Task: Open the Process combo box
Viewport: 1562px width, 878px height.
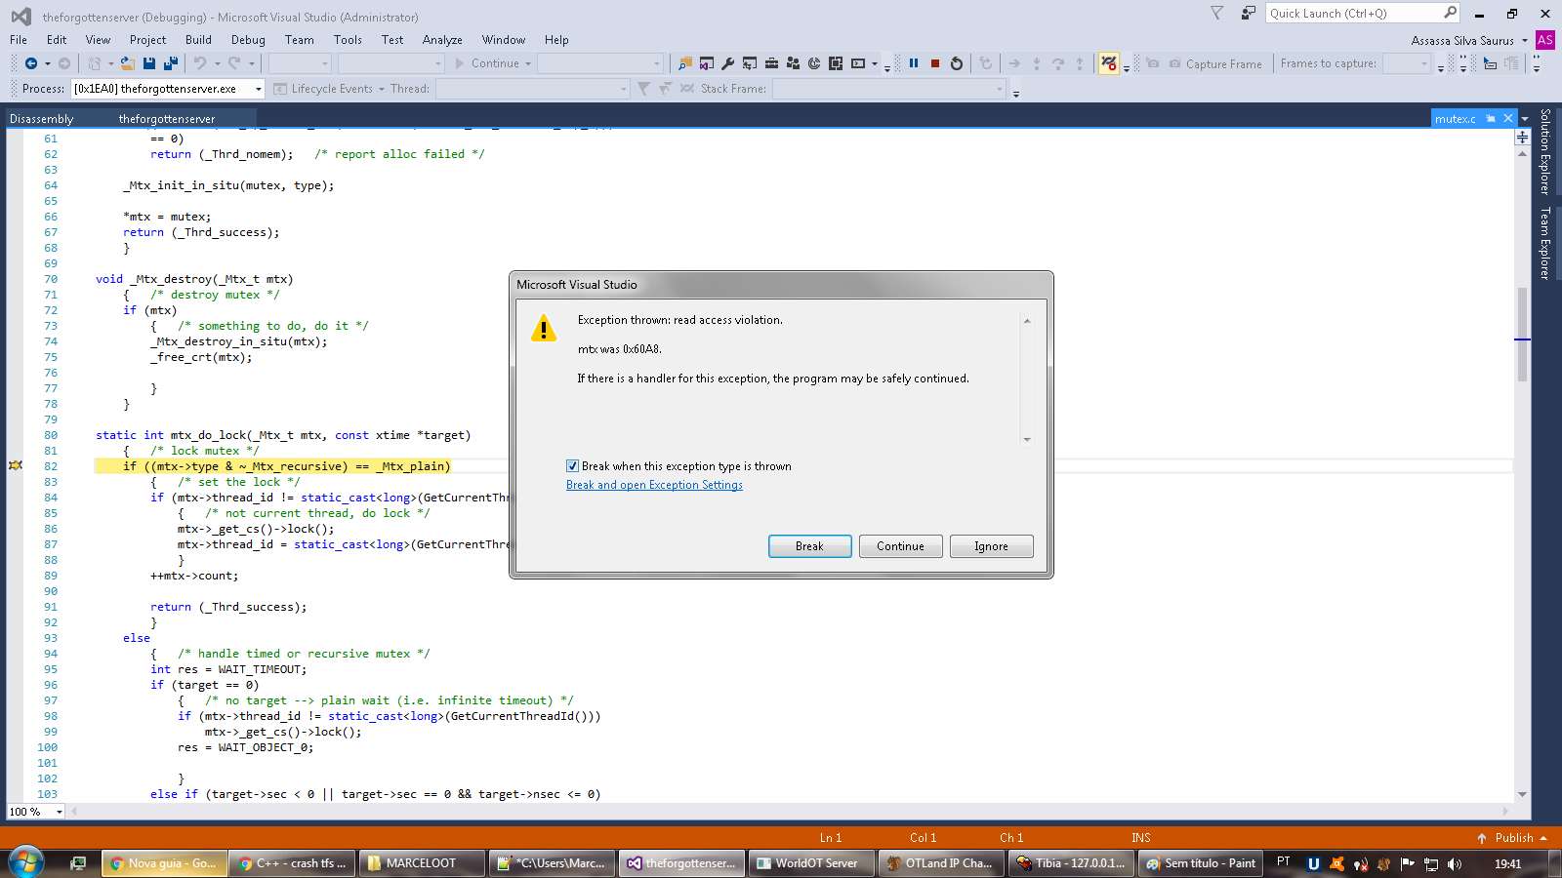Action: pyautogui.click(x=169, y=89)
